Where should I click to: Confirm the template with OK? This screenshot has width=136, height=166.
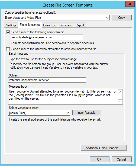99,159
